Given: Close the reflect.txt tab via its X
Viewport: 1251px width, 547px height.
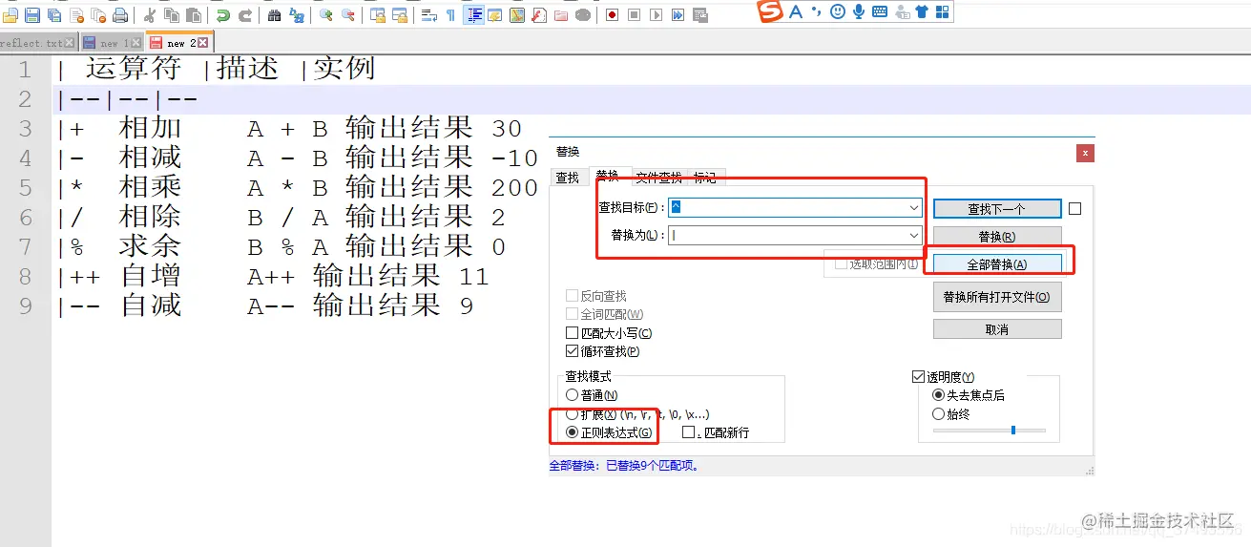Looking at the screenshot, I should 69,43.
